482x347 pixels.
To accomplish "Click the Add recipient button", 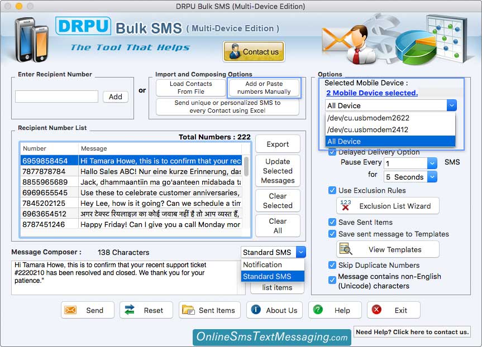I will click(115, 97).
